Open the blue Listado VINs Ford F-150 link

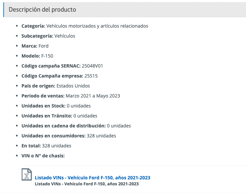(93, 178)
